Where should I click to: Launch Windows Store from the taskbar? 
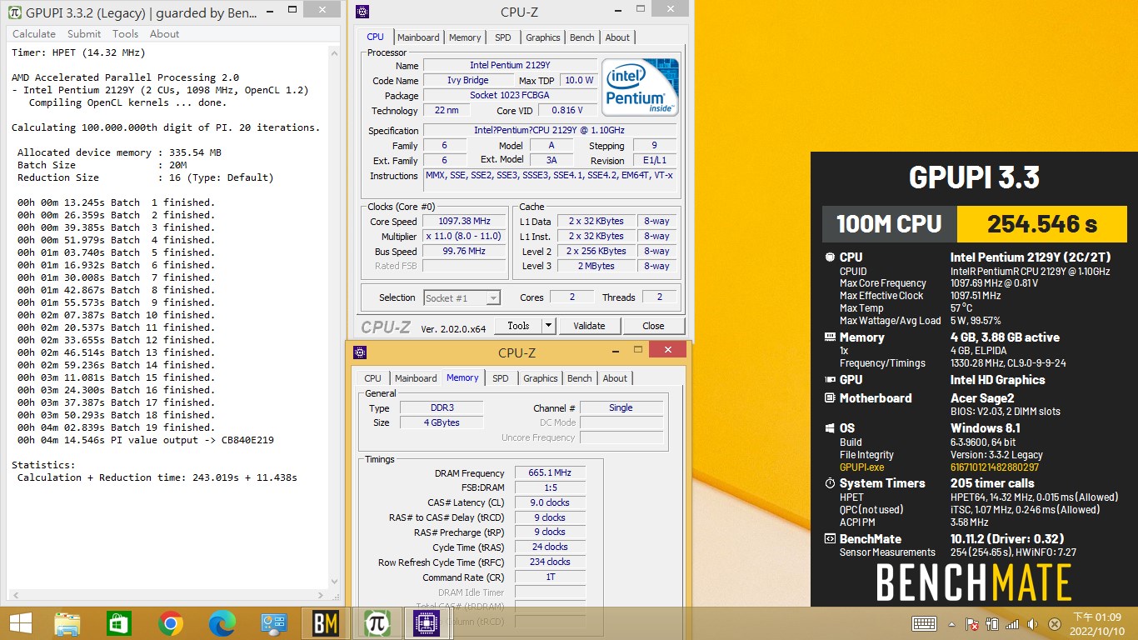coord(119,623)
